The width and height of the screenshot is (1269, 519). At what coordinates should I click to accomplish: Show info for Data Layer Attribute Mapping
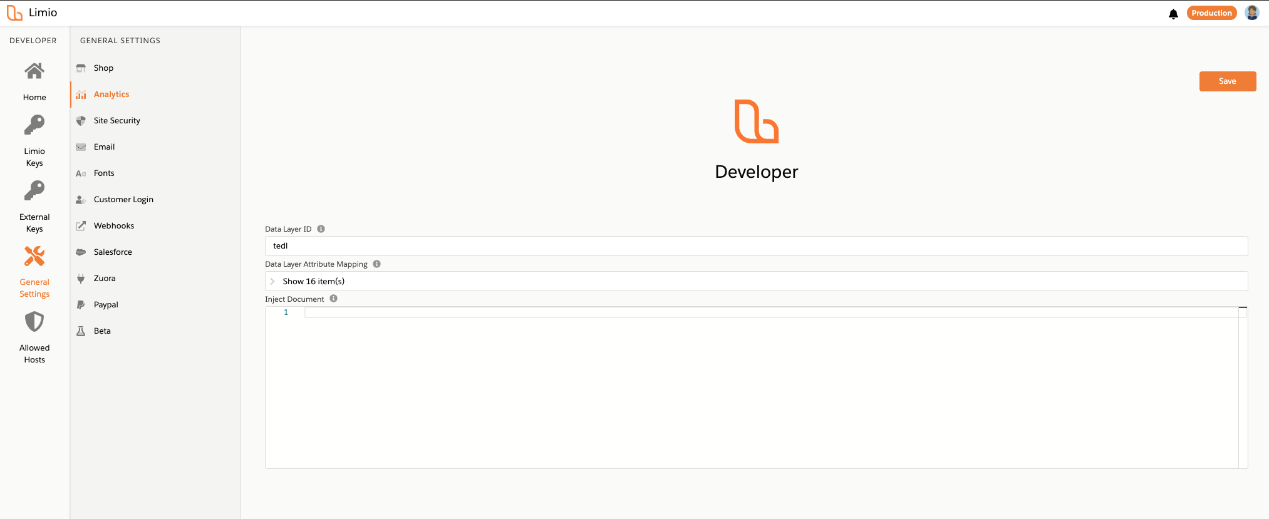point(376,264)
